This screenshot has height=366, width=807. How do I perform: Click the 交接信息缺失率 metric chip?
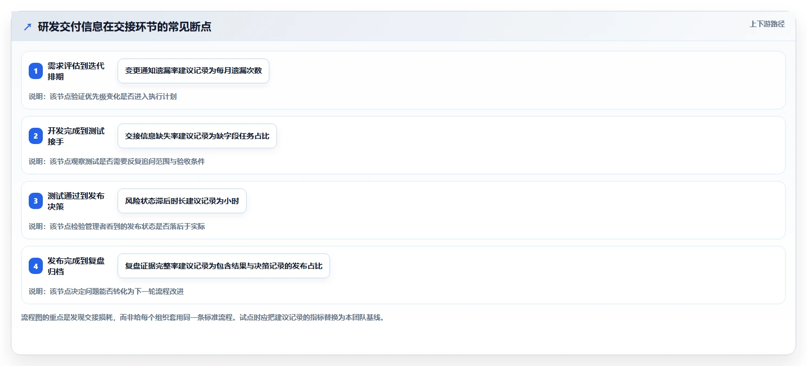tap(197, 136)
